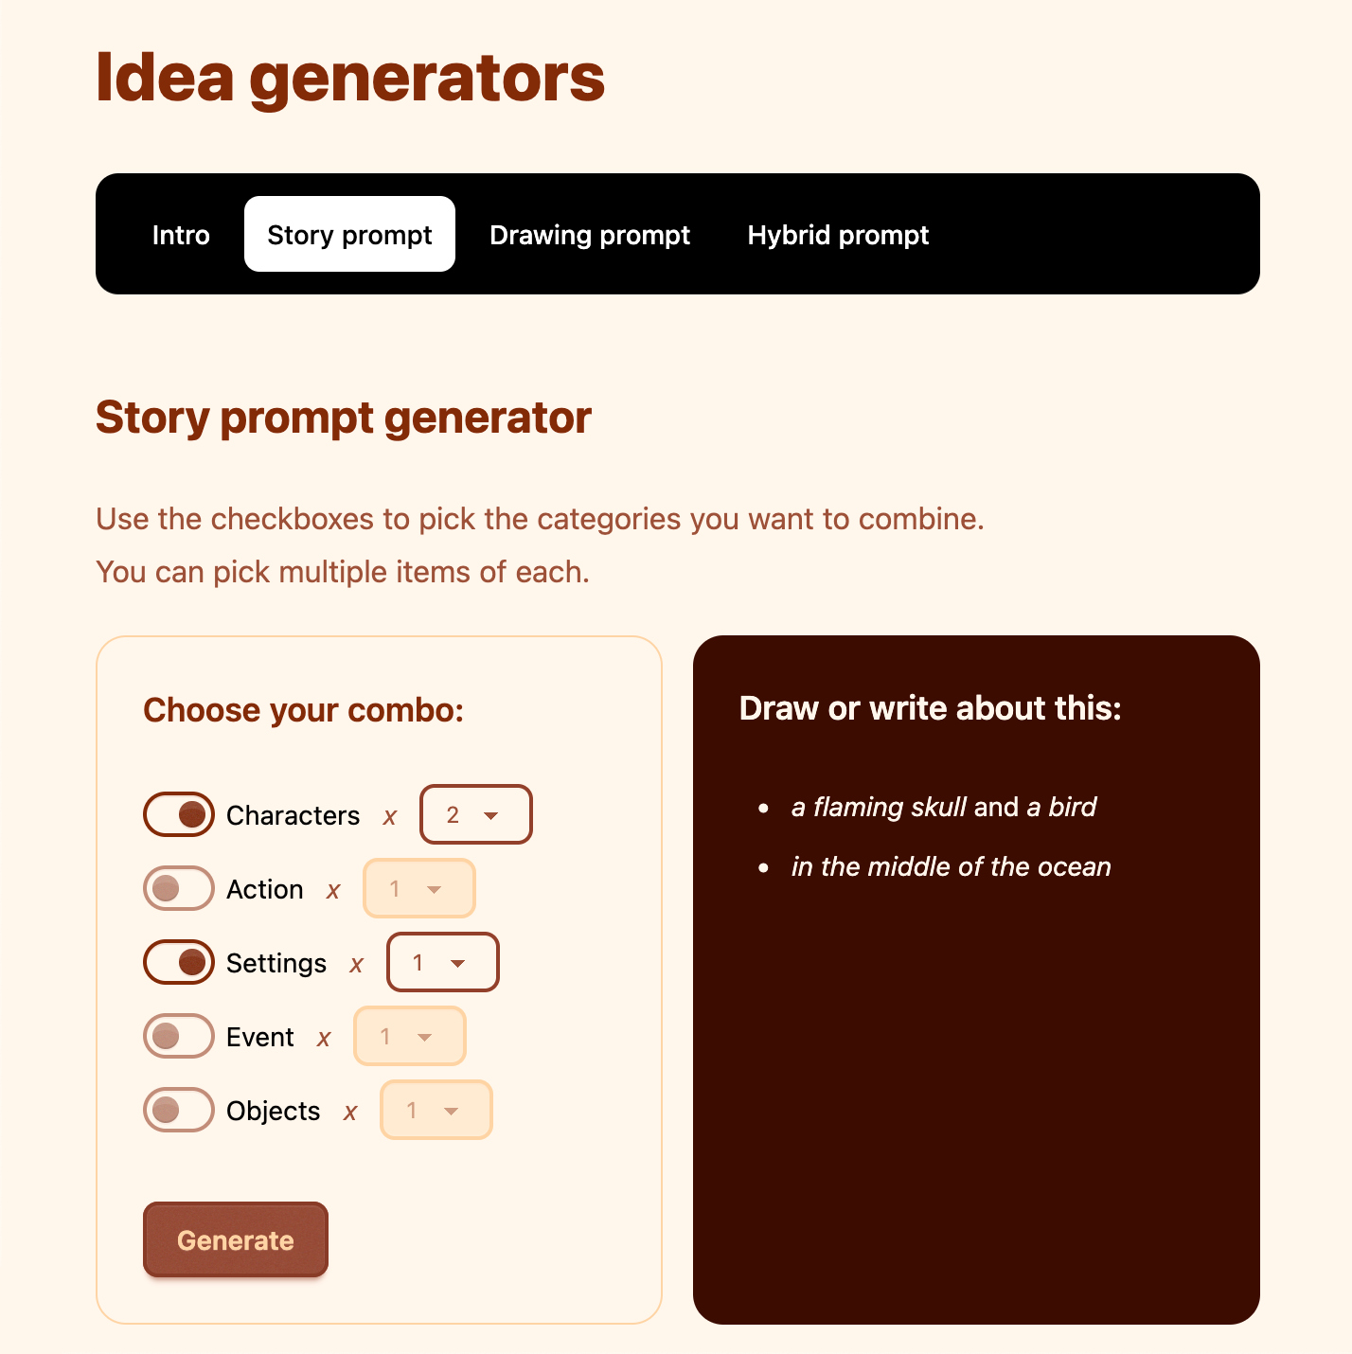Image resolution: width=1352 pixels, height=1354 pixels.
Task: Turn on the Objects toggle
Action: coord(178,1110)
